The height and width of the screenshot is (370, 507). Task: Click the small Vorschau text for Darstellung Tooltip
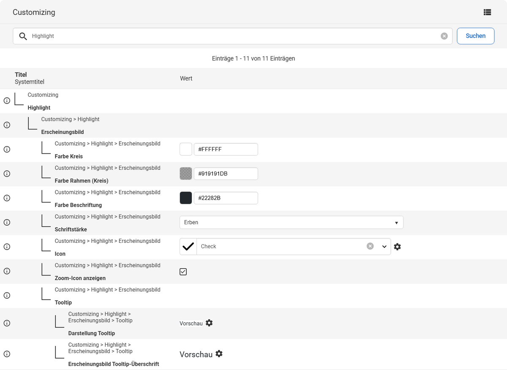(191, 323)
